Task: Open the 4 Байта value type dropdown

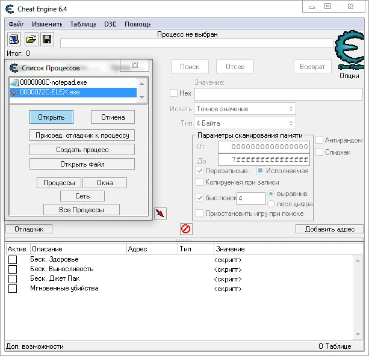Action: (245, 123)
